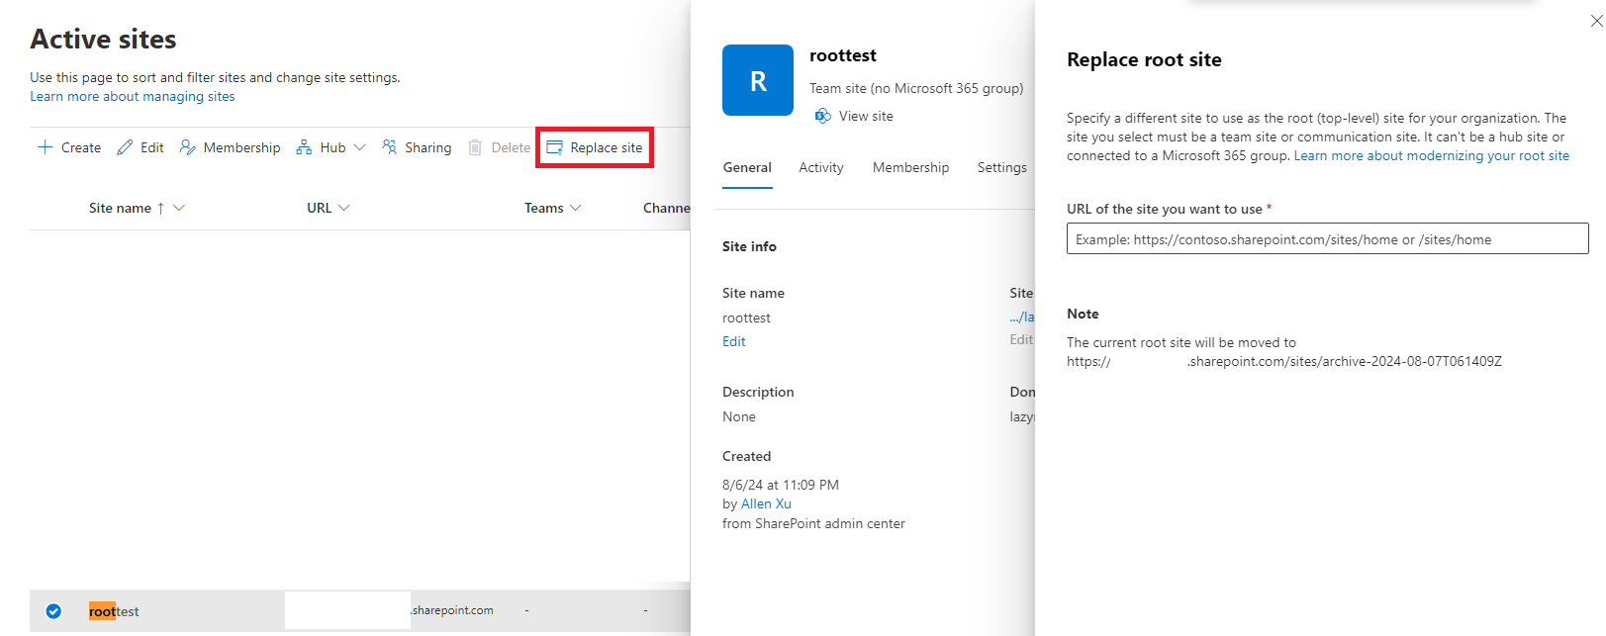Screen dimensions: 1606x636
Task: Click the Create plus icon
Action: tap(46, 147)
